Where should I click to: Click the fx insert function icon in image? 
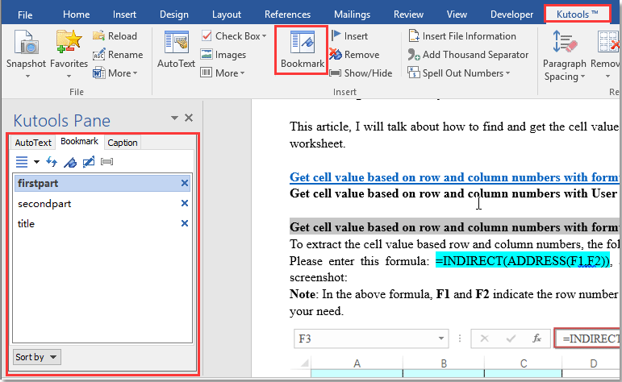pyautogui.click(x=536, y=338)
